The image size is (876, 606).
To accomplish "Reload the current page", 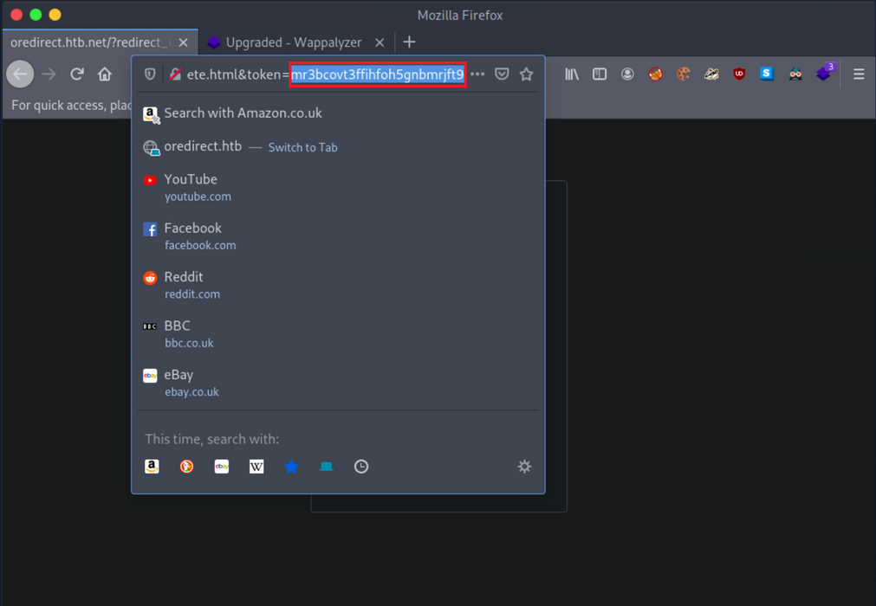I will 77,74.
